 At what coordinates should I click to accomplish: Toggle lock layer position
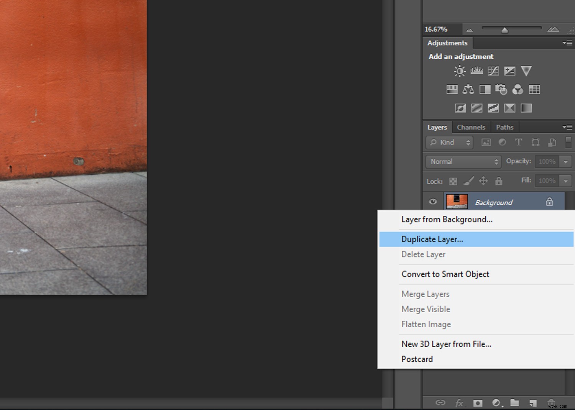pos(483,181)
